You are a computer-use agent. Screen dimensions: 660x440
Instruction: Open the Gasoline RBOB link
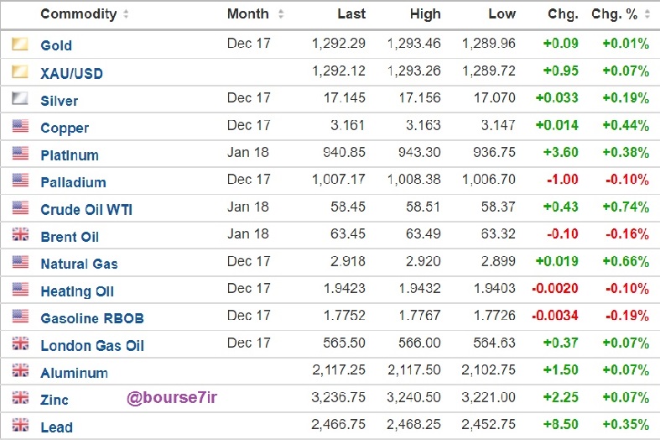tap(92, 318)
